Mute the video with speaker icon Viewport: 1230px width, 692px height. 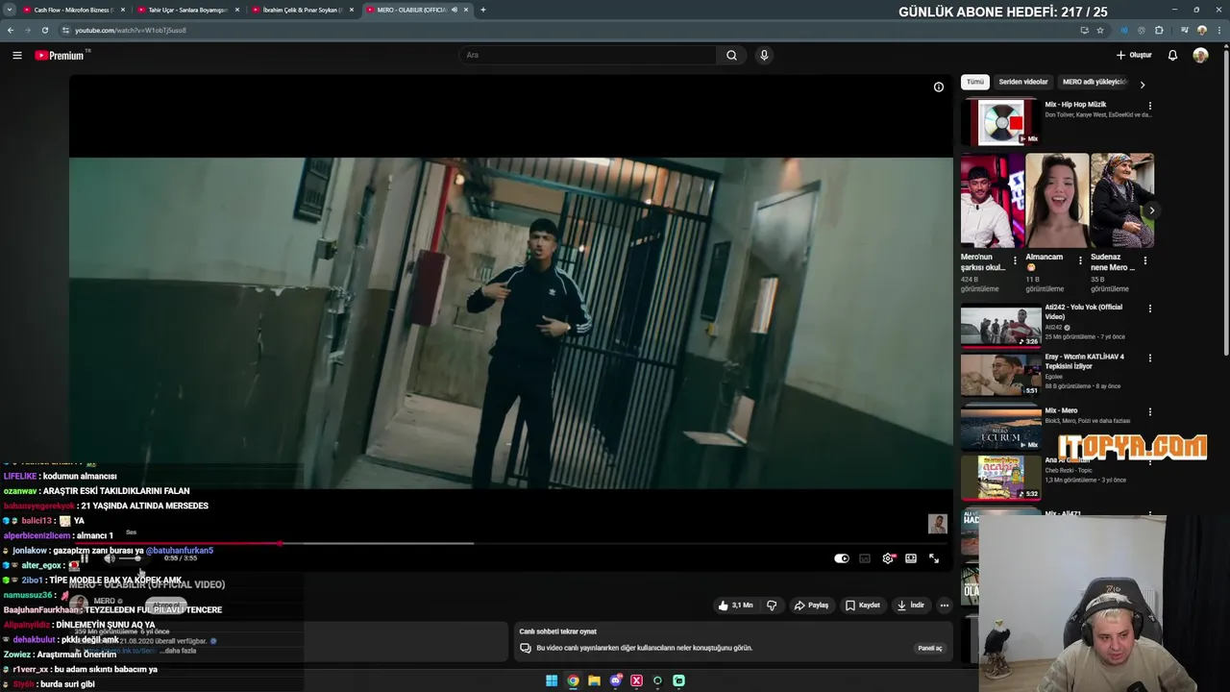coord(109,558)
